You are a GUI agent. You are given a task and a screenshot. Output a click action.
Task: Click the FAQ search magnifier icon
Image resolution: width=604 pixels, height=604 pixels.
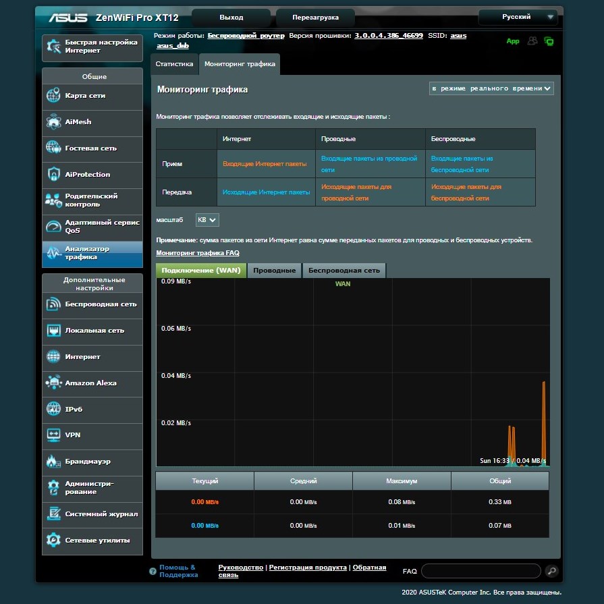[x=551, y=572]
